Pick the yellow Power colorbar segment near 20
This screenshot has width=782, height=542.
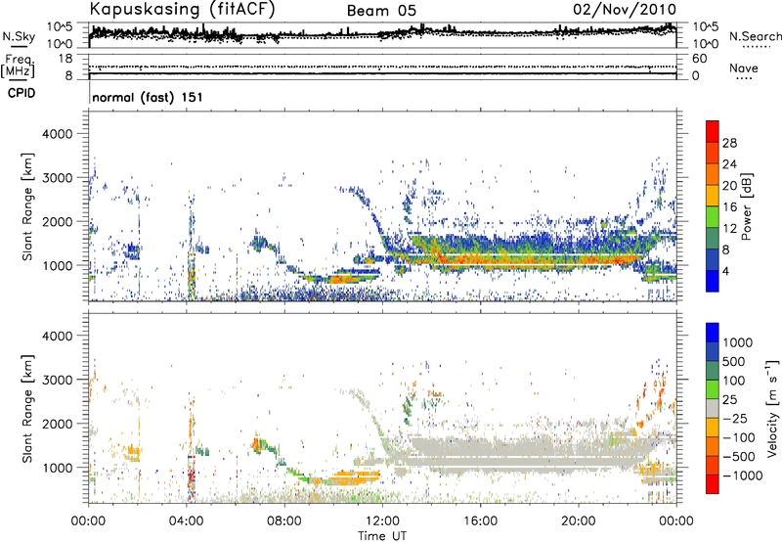click(713, 195)
